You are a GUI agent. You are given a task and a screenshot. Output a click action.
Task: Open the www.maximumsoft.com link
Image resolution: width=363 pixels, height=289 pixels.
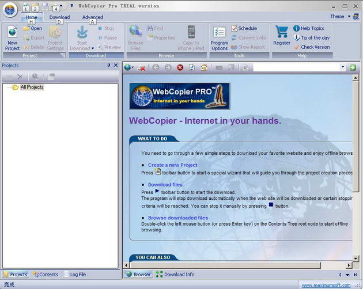[326, 285]
